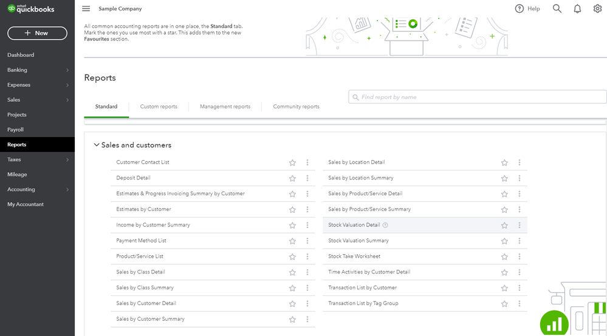The height and width of the screenshot is (336, 607).
Task: Open the settings gear menu
Action: pyautogui.click(x=597, y=8)
